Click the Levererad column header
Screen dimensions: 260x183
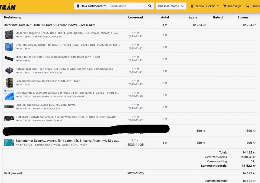coord(135,17)
